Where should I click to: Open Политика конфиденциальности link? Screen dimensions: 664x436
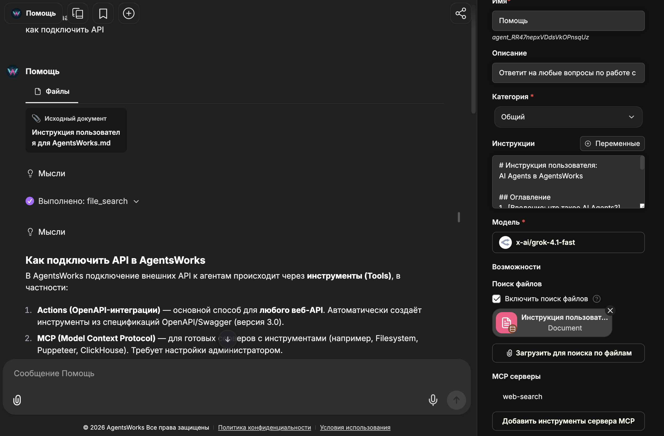click(x=264, y=427)
